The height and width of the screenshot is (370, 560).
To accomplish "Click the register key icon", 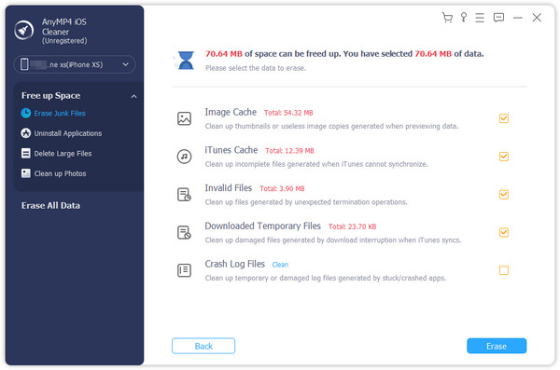I will pos(464,18).
